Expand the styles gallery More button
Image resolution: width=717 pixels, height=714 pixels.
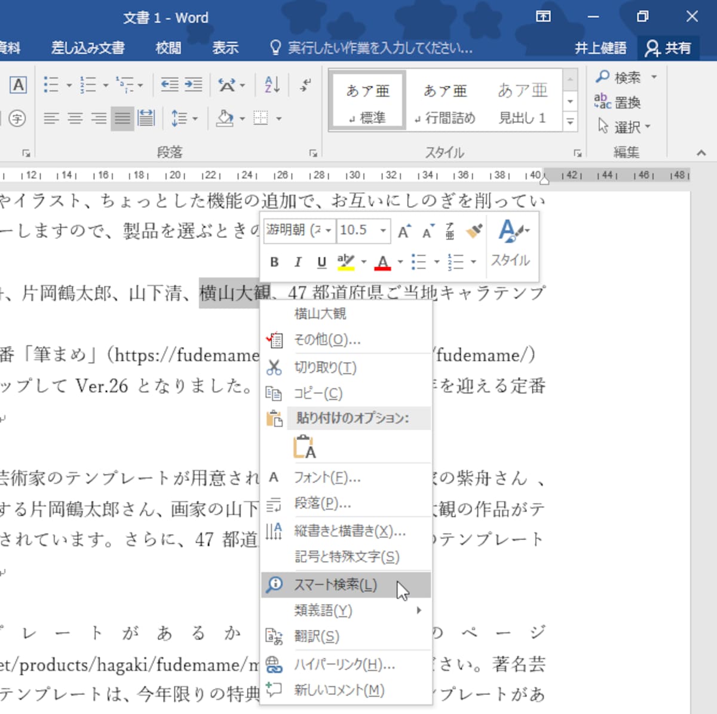coord(571,122)
